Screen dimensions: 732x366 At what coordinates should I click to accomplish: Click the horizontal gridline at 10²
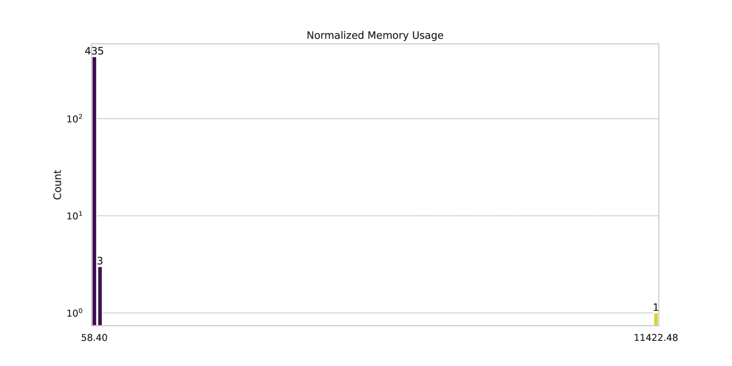coord(375,119)
